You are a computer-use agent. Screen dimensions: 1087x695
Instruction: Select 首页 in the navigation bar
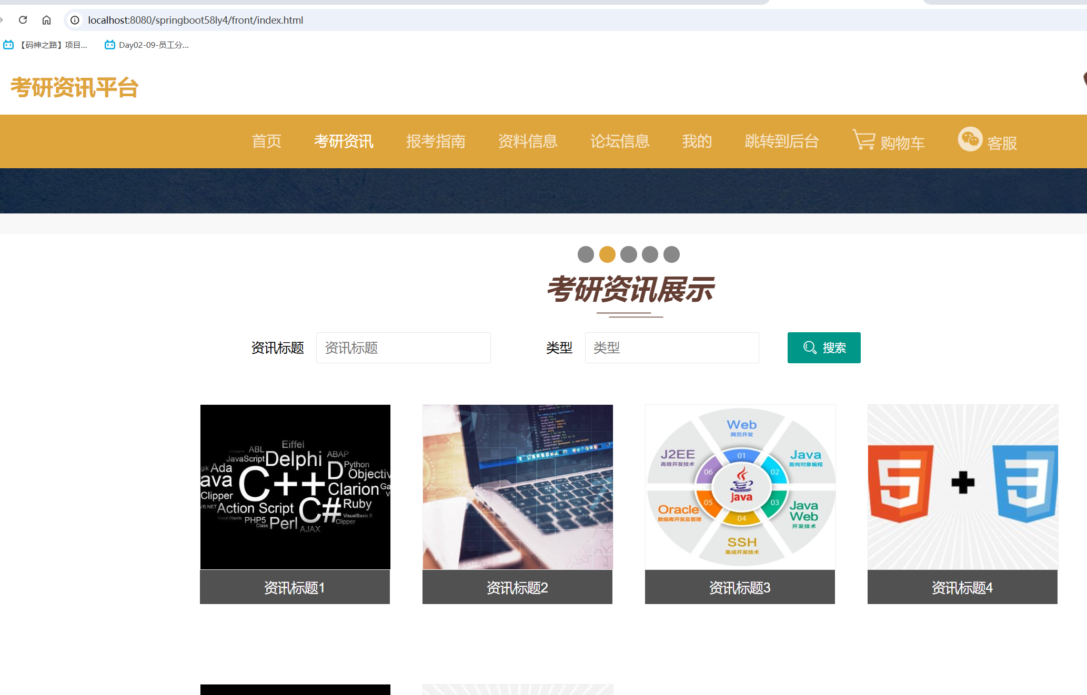pos(266,141)
